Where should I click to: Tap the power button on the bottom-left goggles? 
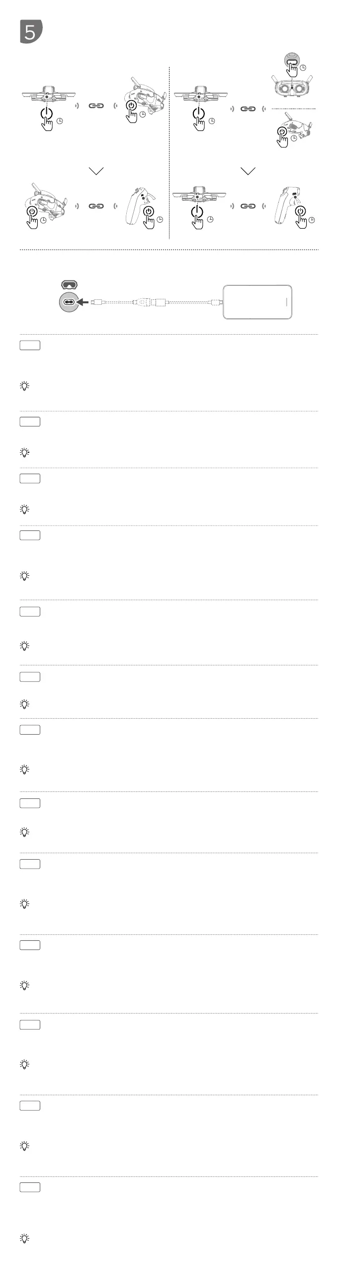tap(32, 212)
